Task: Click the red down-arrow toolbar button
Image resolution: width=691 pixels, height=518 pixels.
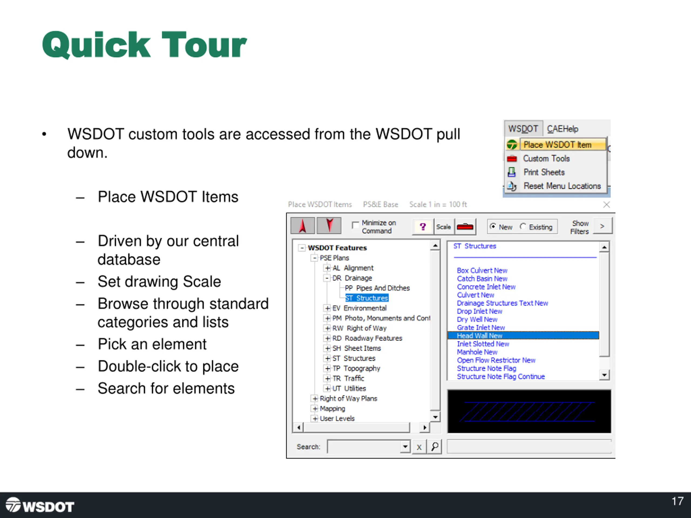Action: coord(329,226)
